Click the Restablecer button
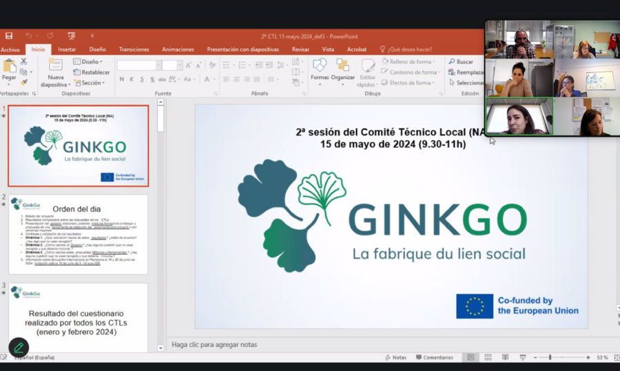The image size is (620, 371). [92, 72]
